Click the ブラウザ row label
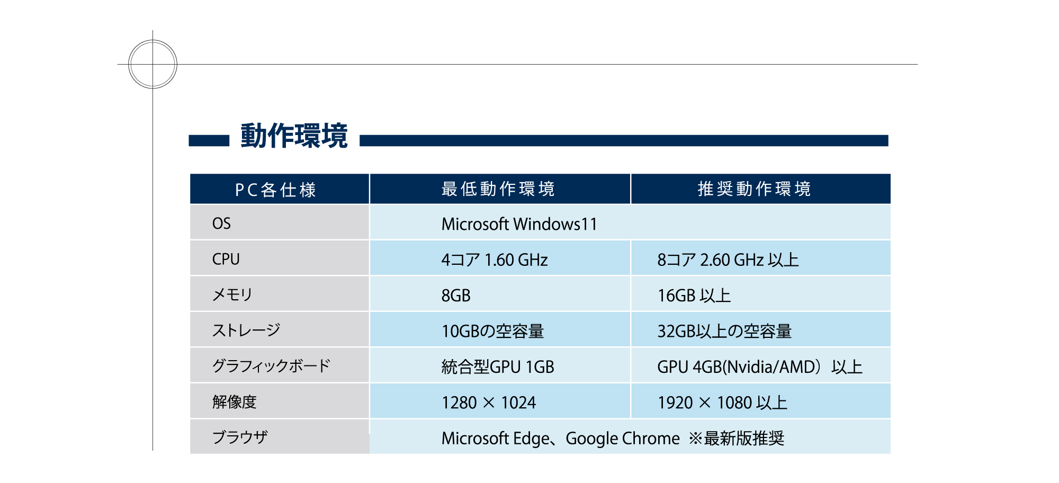This screenshot has width=1059, height=483. (240, 437)
